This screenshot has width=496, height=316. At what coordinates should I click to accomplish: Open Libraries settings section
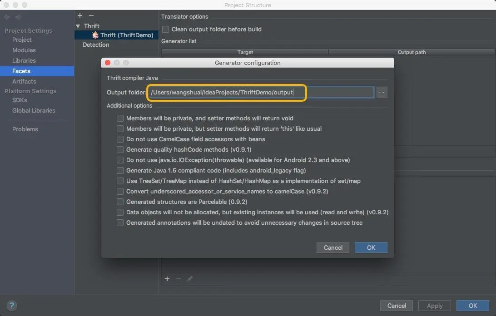(24, 60)
